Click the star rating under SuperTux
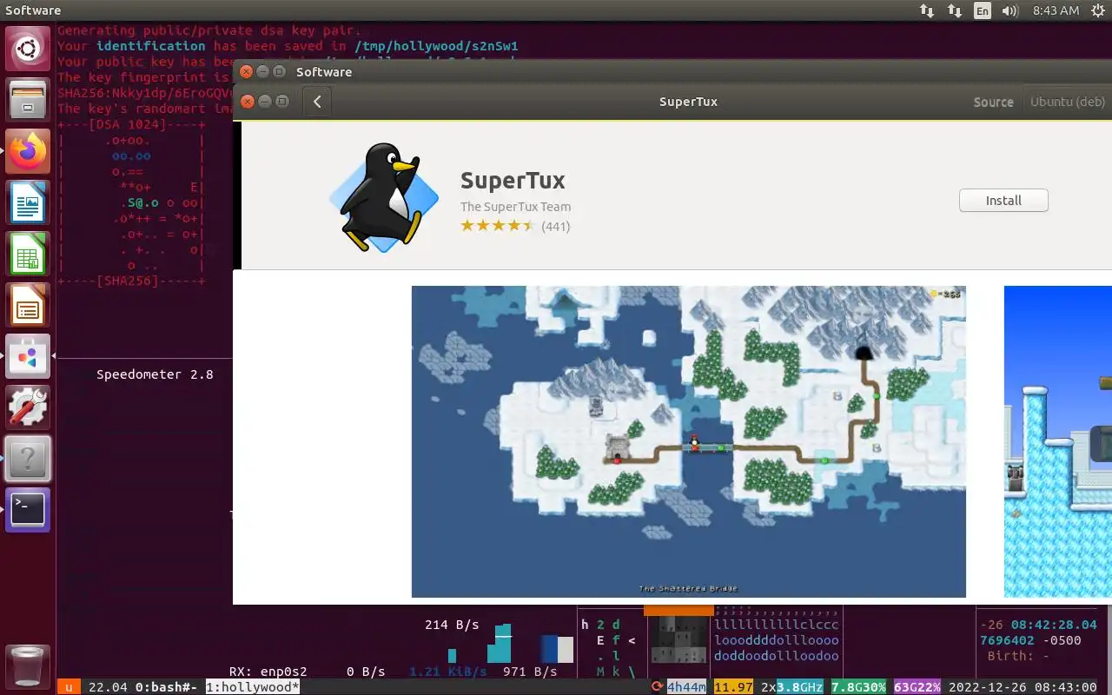Image resolution: width=1112 pixels, height=695 pixels. 498,226
